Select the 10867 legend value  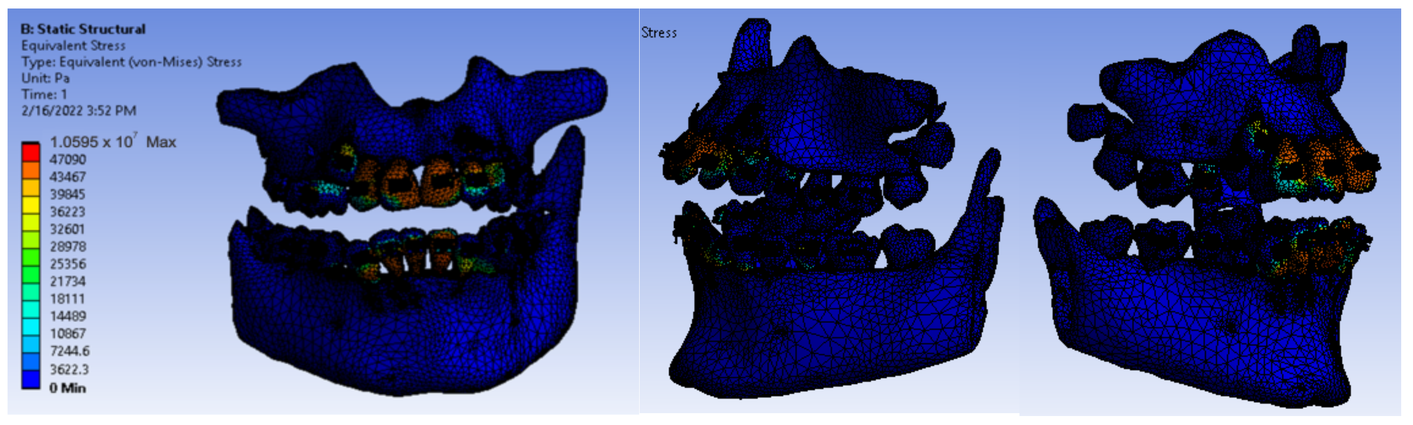(x=68, y=334)
